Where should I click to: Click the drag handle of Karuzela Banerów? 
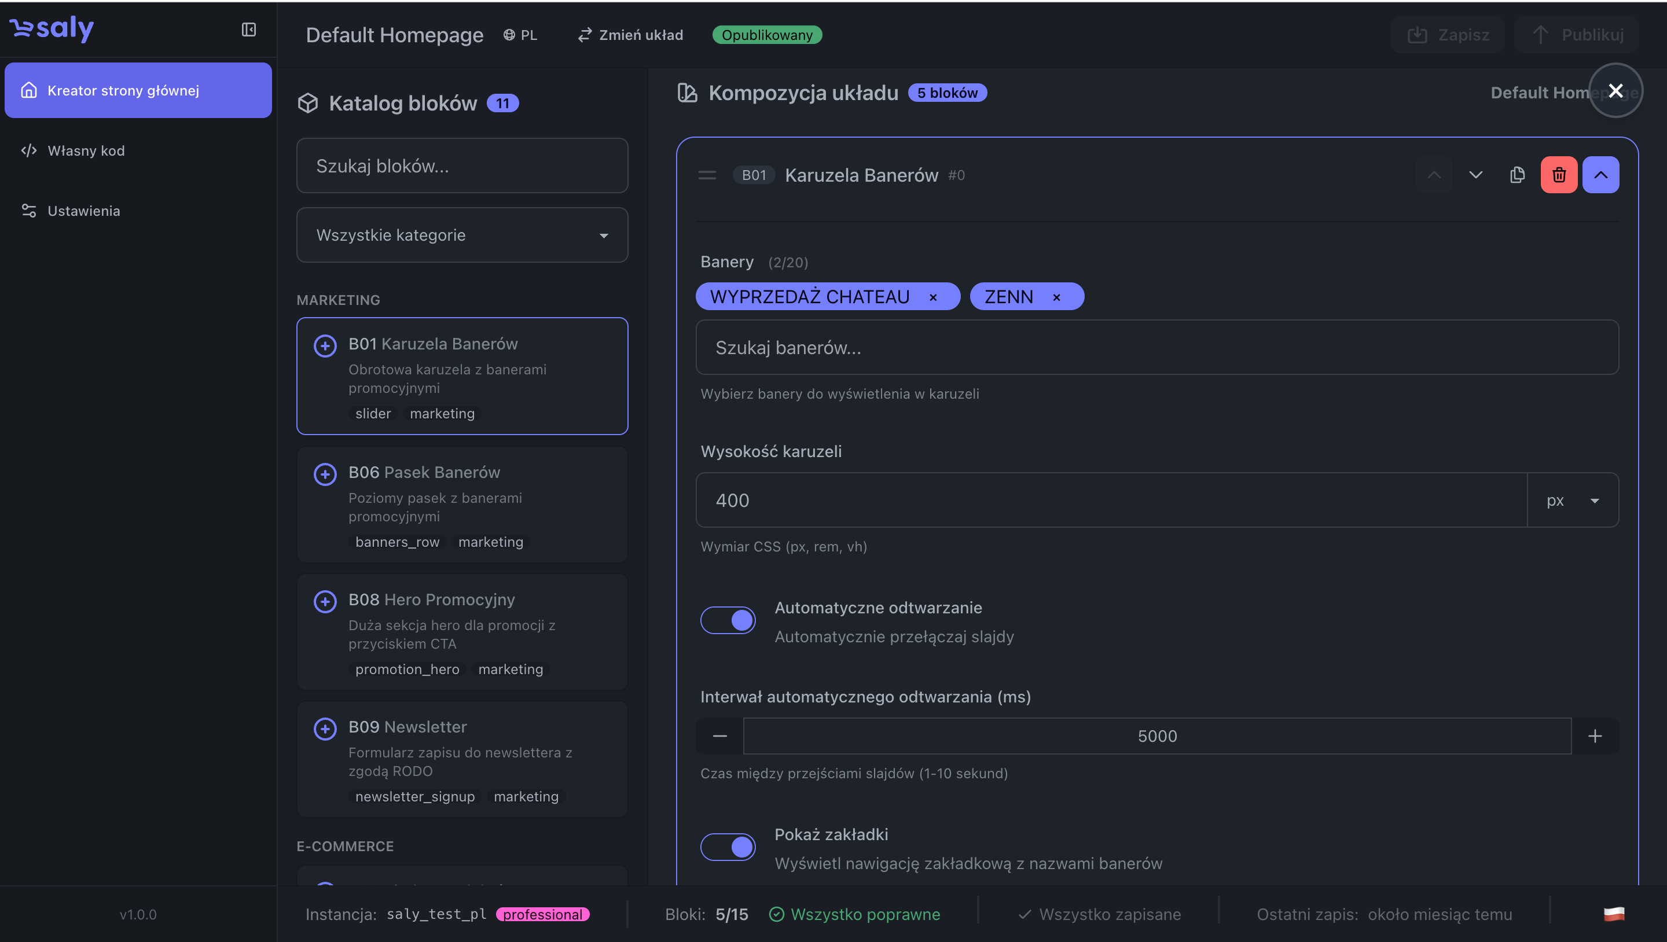click(x=707, y=175)
